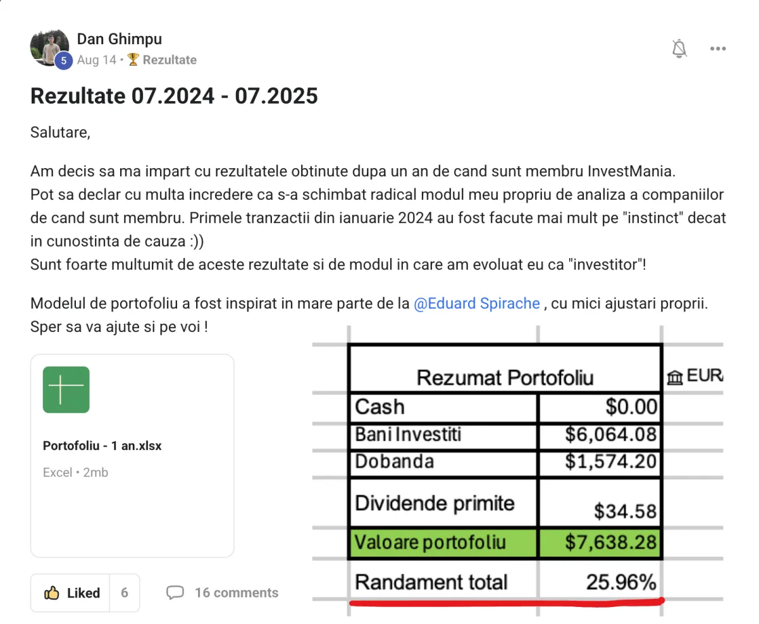Click the Aug 14 post date

pos(97,60)
